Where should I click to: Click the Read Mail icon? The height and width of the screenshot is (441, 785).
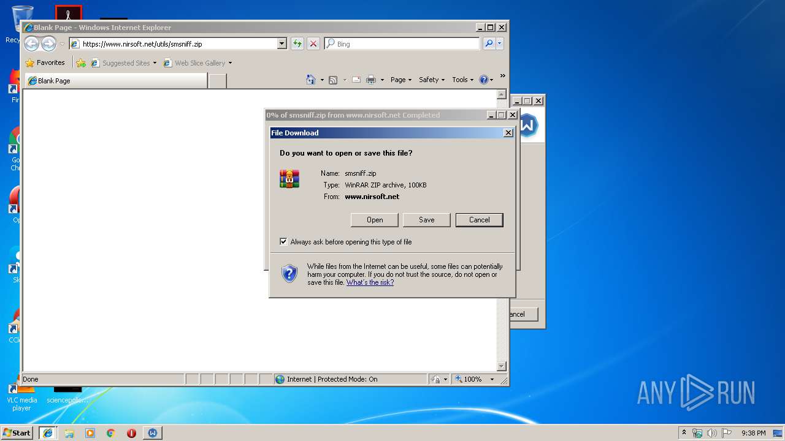click(356, 80)
